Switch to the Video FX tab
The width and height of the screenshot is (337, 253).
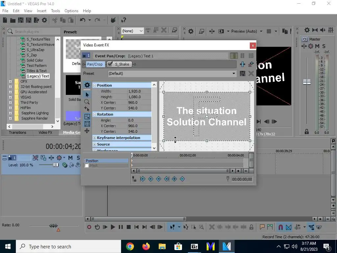pyautogui.click(x=45, y=132)
